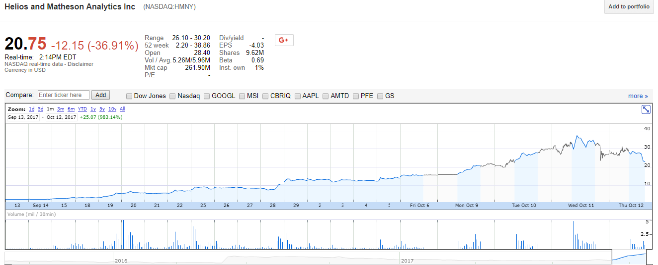
Task: Switch chart zoom to 3m
Action: [61, 109]
